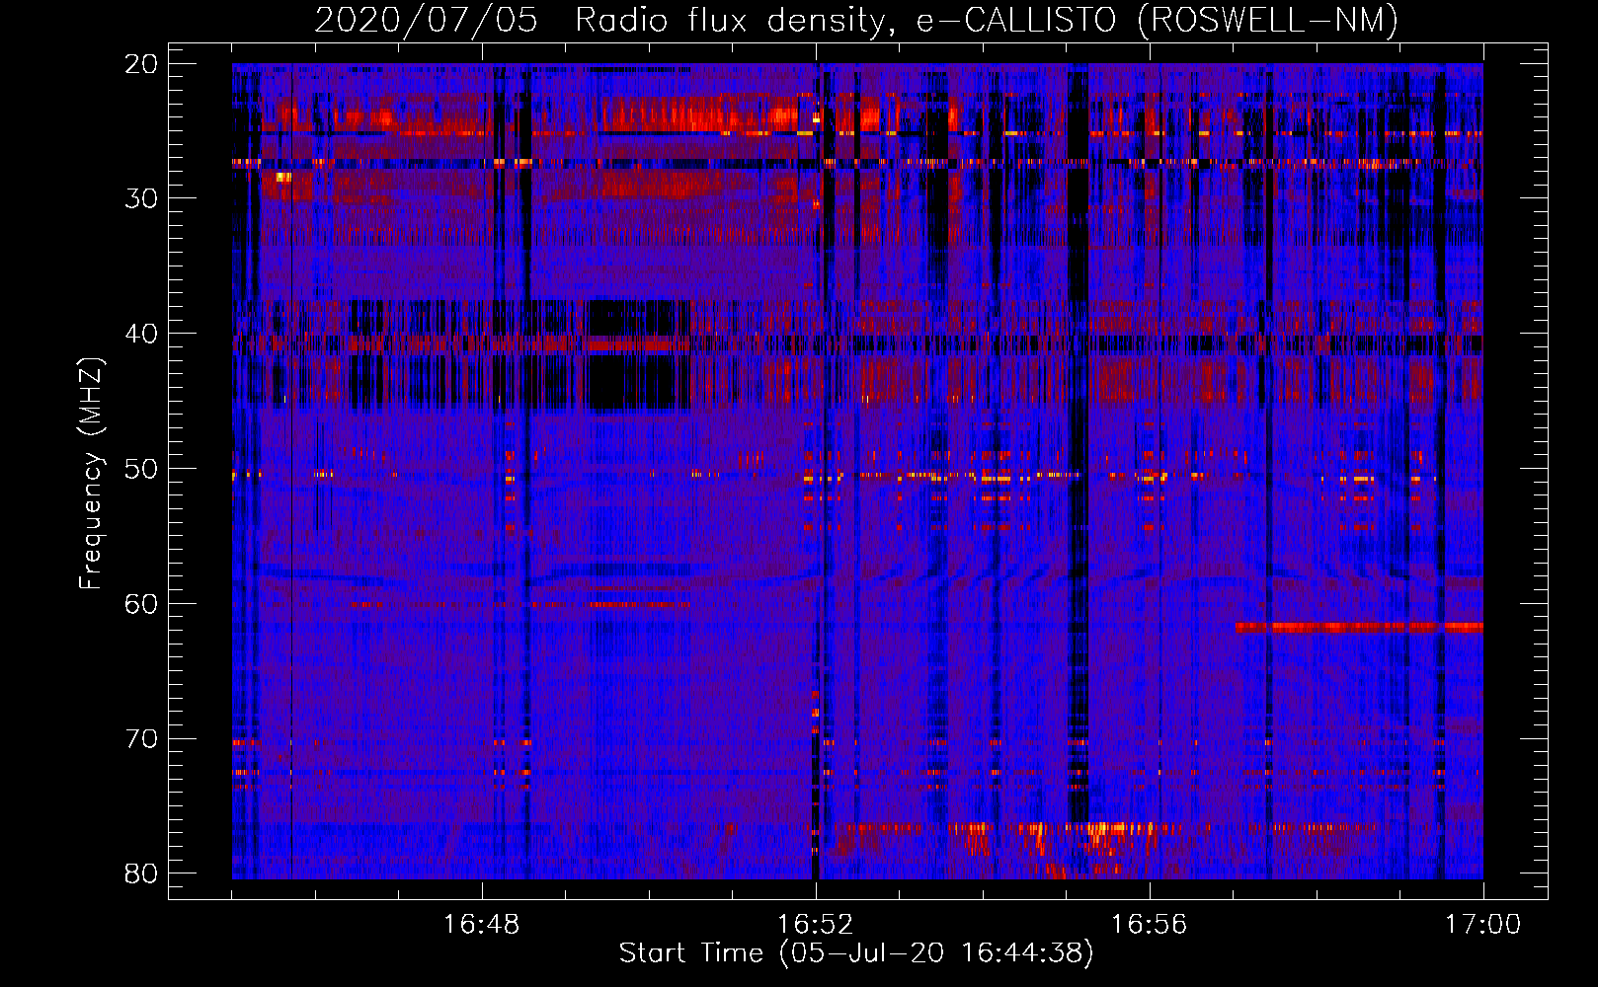This screenshot has width=1598, height=987.
Task: Click the 60 frequency tick label
Action: coord(142,604)
